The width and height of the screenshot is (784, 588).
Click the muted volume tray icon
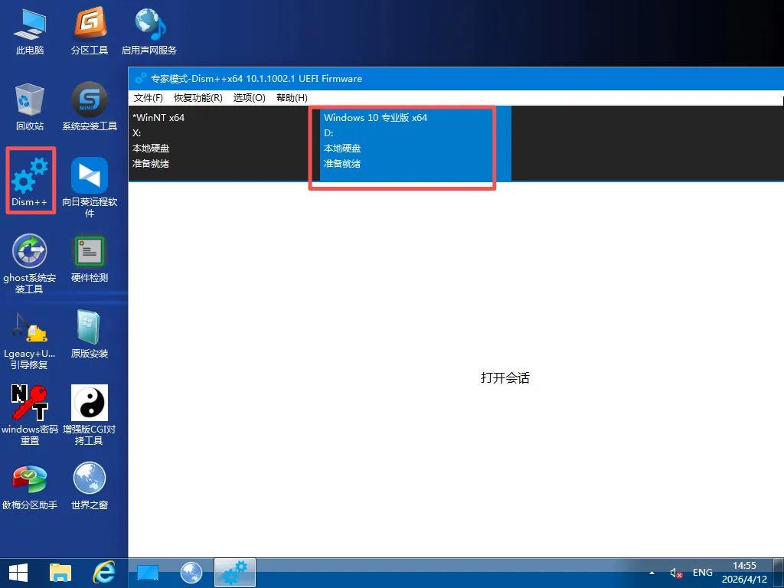[x=676, y=573]
